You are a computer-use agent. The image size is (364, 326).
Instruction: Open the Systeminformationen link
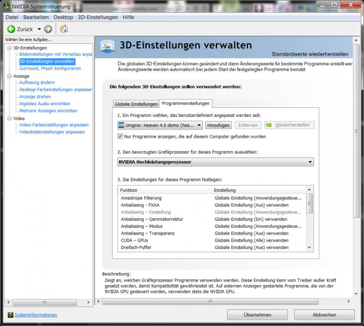click(x=36, y=315)
